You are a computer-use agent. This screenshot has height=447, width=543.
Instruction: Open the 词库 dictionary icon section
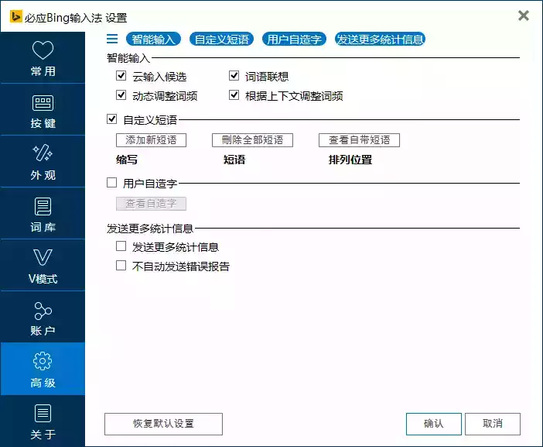[x=43, y=214]
